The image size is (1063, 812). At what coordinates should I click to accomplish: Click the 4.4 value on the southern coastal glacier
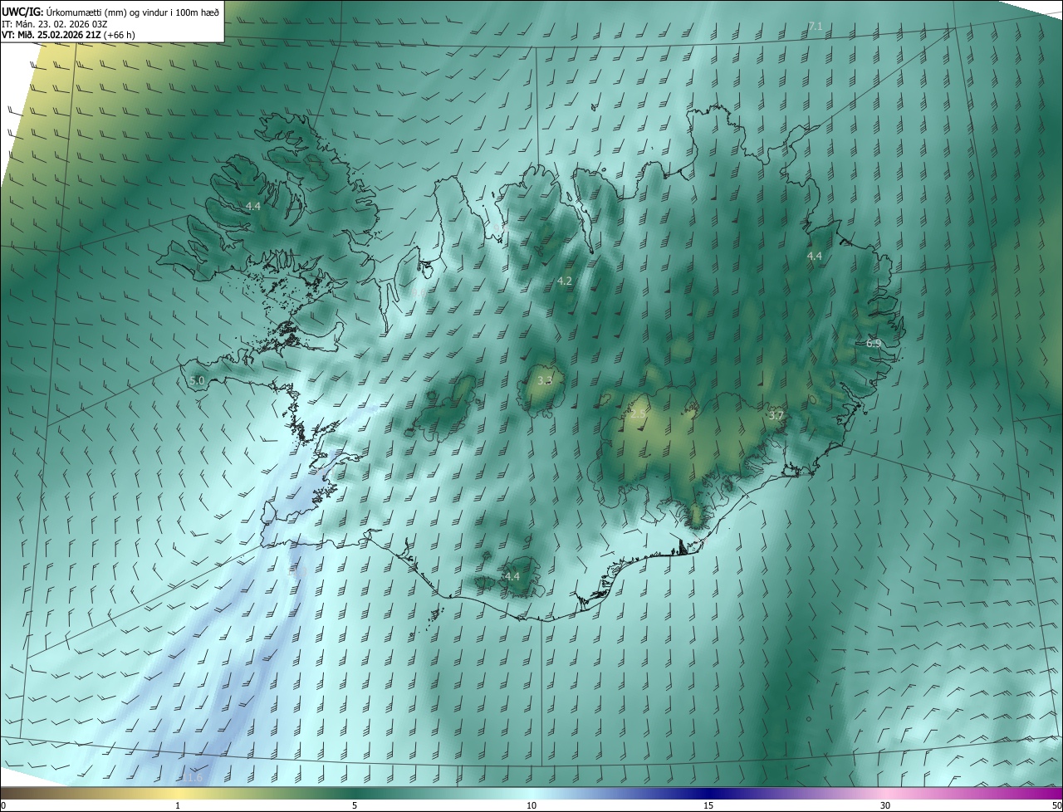[x=512, y=576]
